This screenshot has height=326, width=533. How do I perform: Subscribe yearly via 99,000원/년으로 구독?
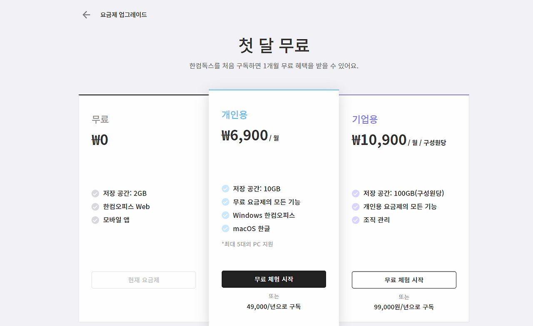pyautogui.click(x=404, y=307)
